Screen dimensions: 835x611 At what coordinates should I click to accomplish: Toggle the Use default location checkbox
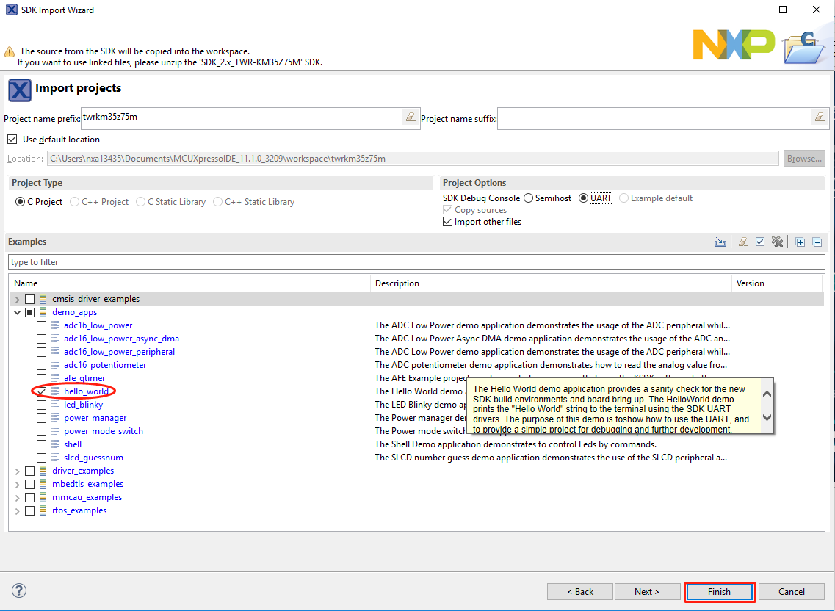tap(12, 140)
